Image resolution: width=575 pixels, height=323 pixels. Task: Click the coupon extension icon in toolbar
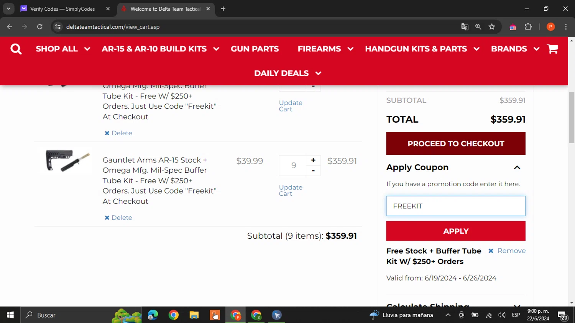[513, 27]
